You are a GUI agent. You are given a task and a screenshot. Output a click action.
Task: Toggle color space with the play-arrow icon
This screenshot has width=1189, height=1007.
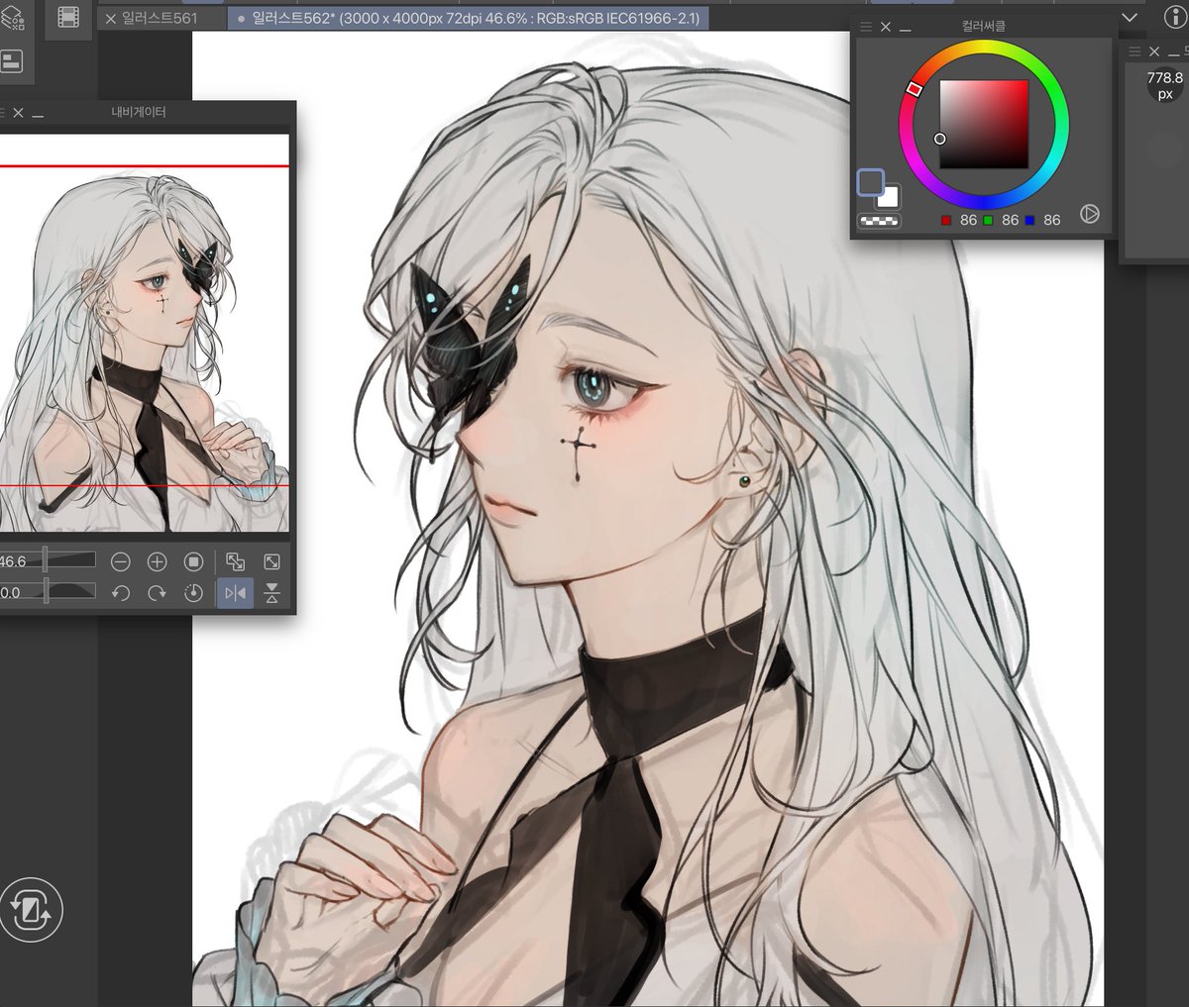1090,214
